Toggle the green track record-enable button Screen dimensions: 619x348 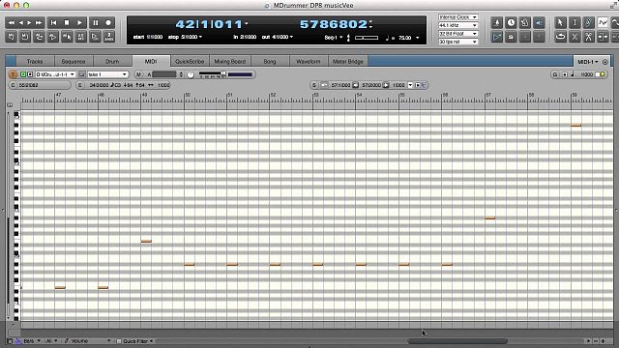click(23, 74)
